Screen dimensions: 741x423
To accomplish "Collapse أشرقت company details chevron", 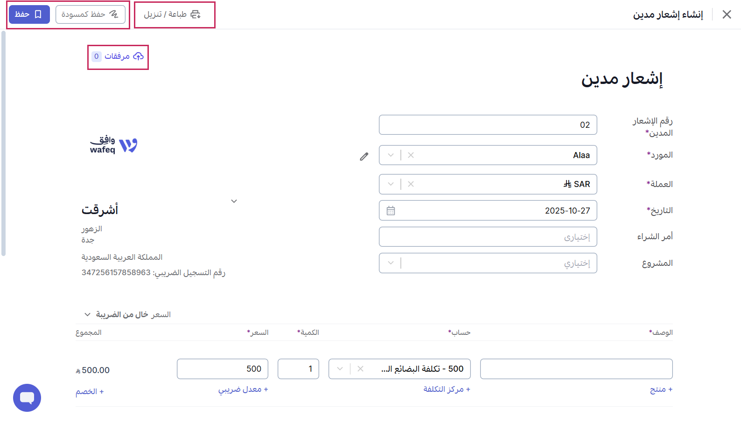I will click(234, 201).
